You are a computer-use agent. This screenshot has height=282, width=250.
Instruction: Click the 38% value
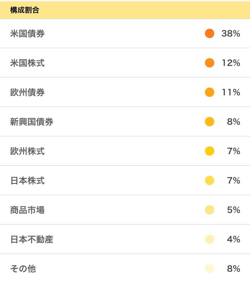pyautogui.click(x=231, y=33)
